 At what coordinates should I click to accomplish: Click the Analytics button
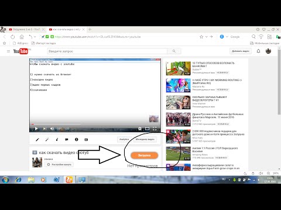tap(124, 139)
